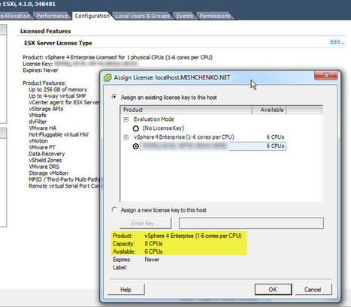The image size is (351, 307).
Task: Click the Evaluation Mode tree label
Action: (154, 119)
